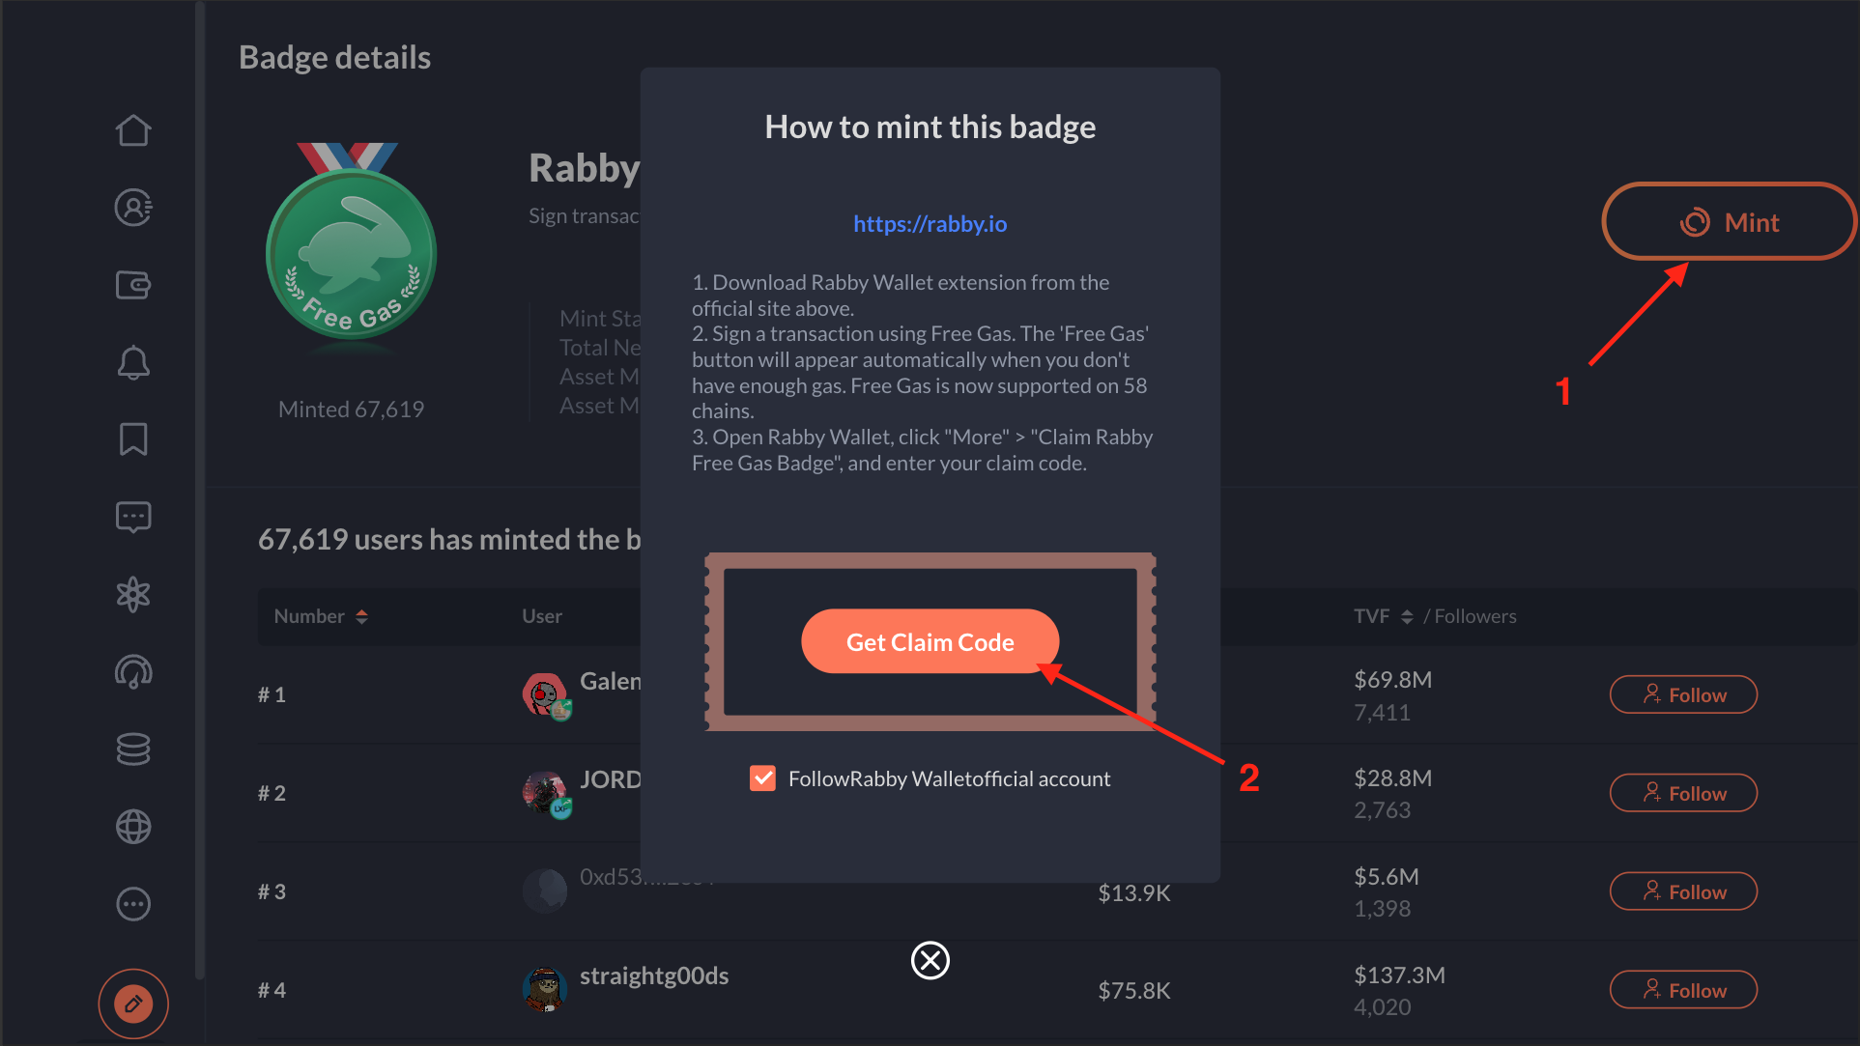Uncheck the FollowRabby Walletofficial account checkbox

pos(762,777)
